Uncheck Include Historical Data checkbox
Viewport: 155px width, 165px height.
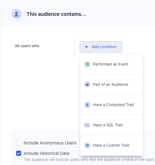click(19, 153)
